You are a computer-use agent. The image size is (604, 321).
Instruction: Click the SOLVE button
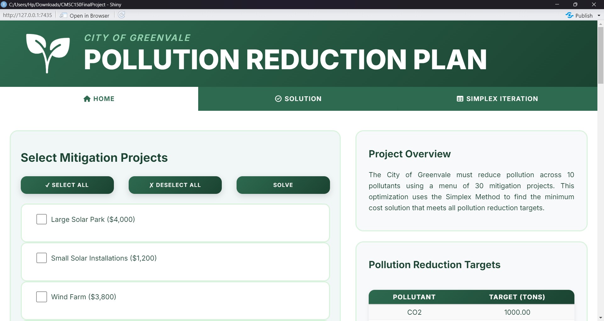tap(283, 185)
